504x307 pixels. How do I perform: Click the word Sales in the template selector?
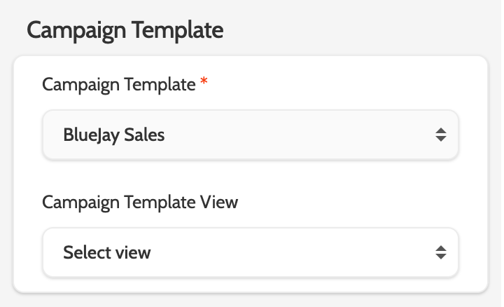pos(144,135)
